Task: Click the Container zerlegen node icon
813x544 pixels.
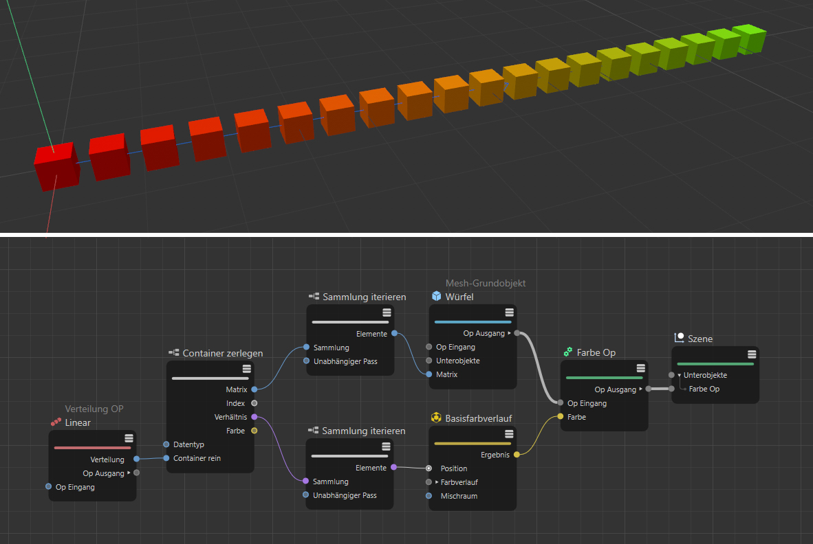Action: (174, 353)
